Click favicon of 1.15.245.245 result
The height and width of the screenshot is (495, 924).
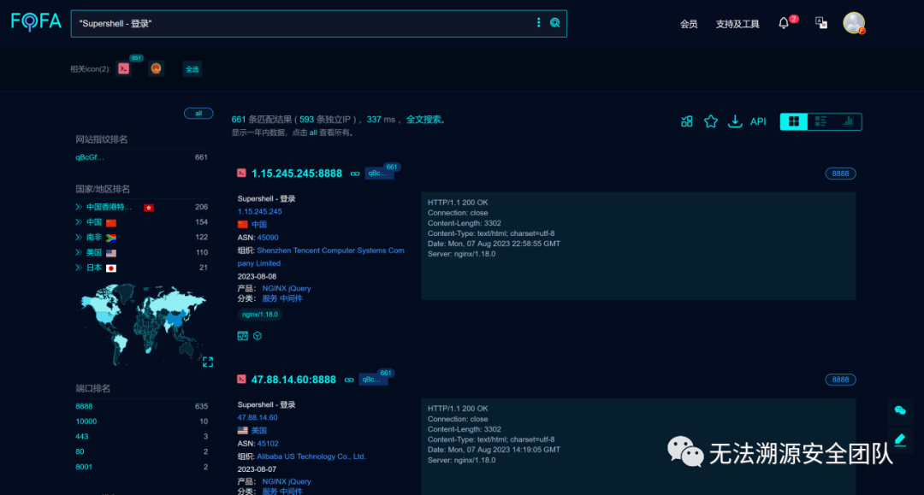point(241,173)
